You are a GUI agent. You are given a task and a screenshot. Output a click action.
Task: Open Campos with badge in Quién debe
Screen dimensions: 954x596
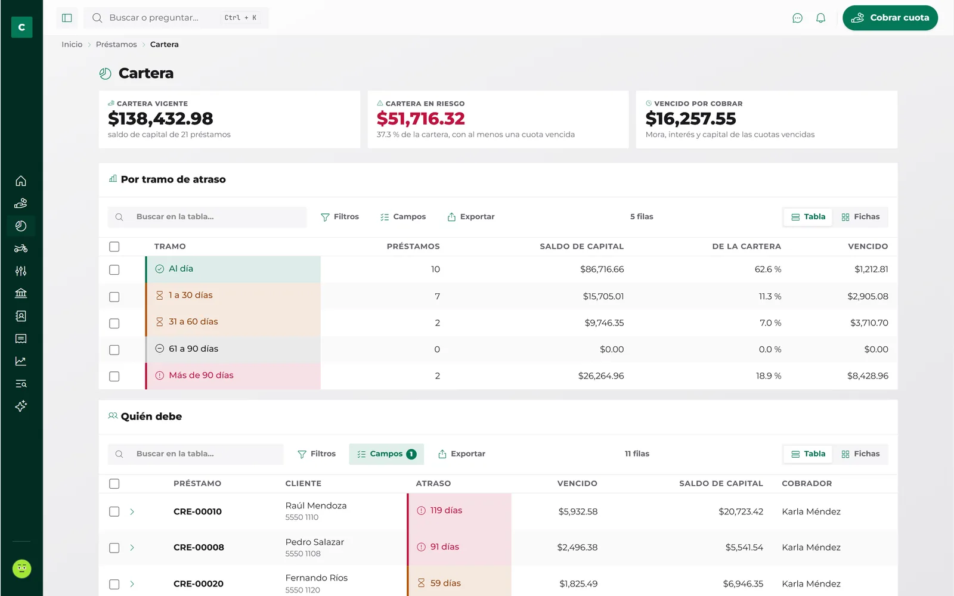(386, 454)
